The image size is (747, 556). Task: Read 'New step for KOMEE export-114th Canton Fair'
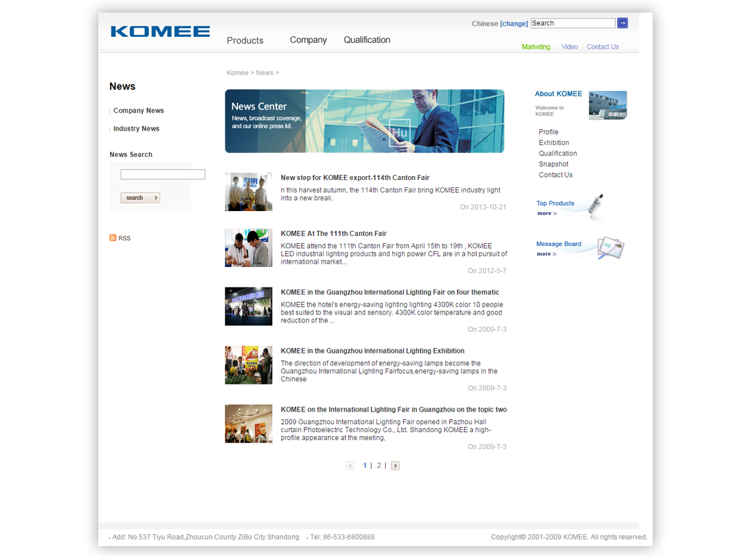[x=355, y=177]
